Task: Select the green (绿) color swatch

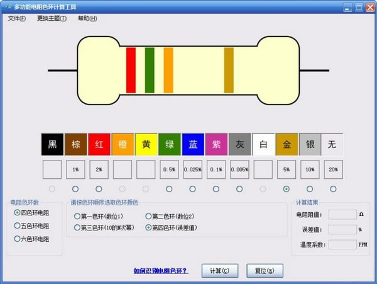Action: 169,144
